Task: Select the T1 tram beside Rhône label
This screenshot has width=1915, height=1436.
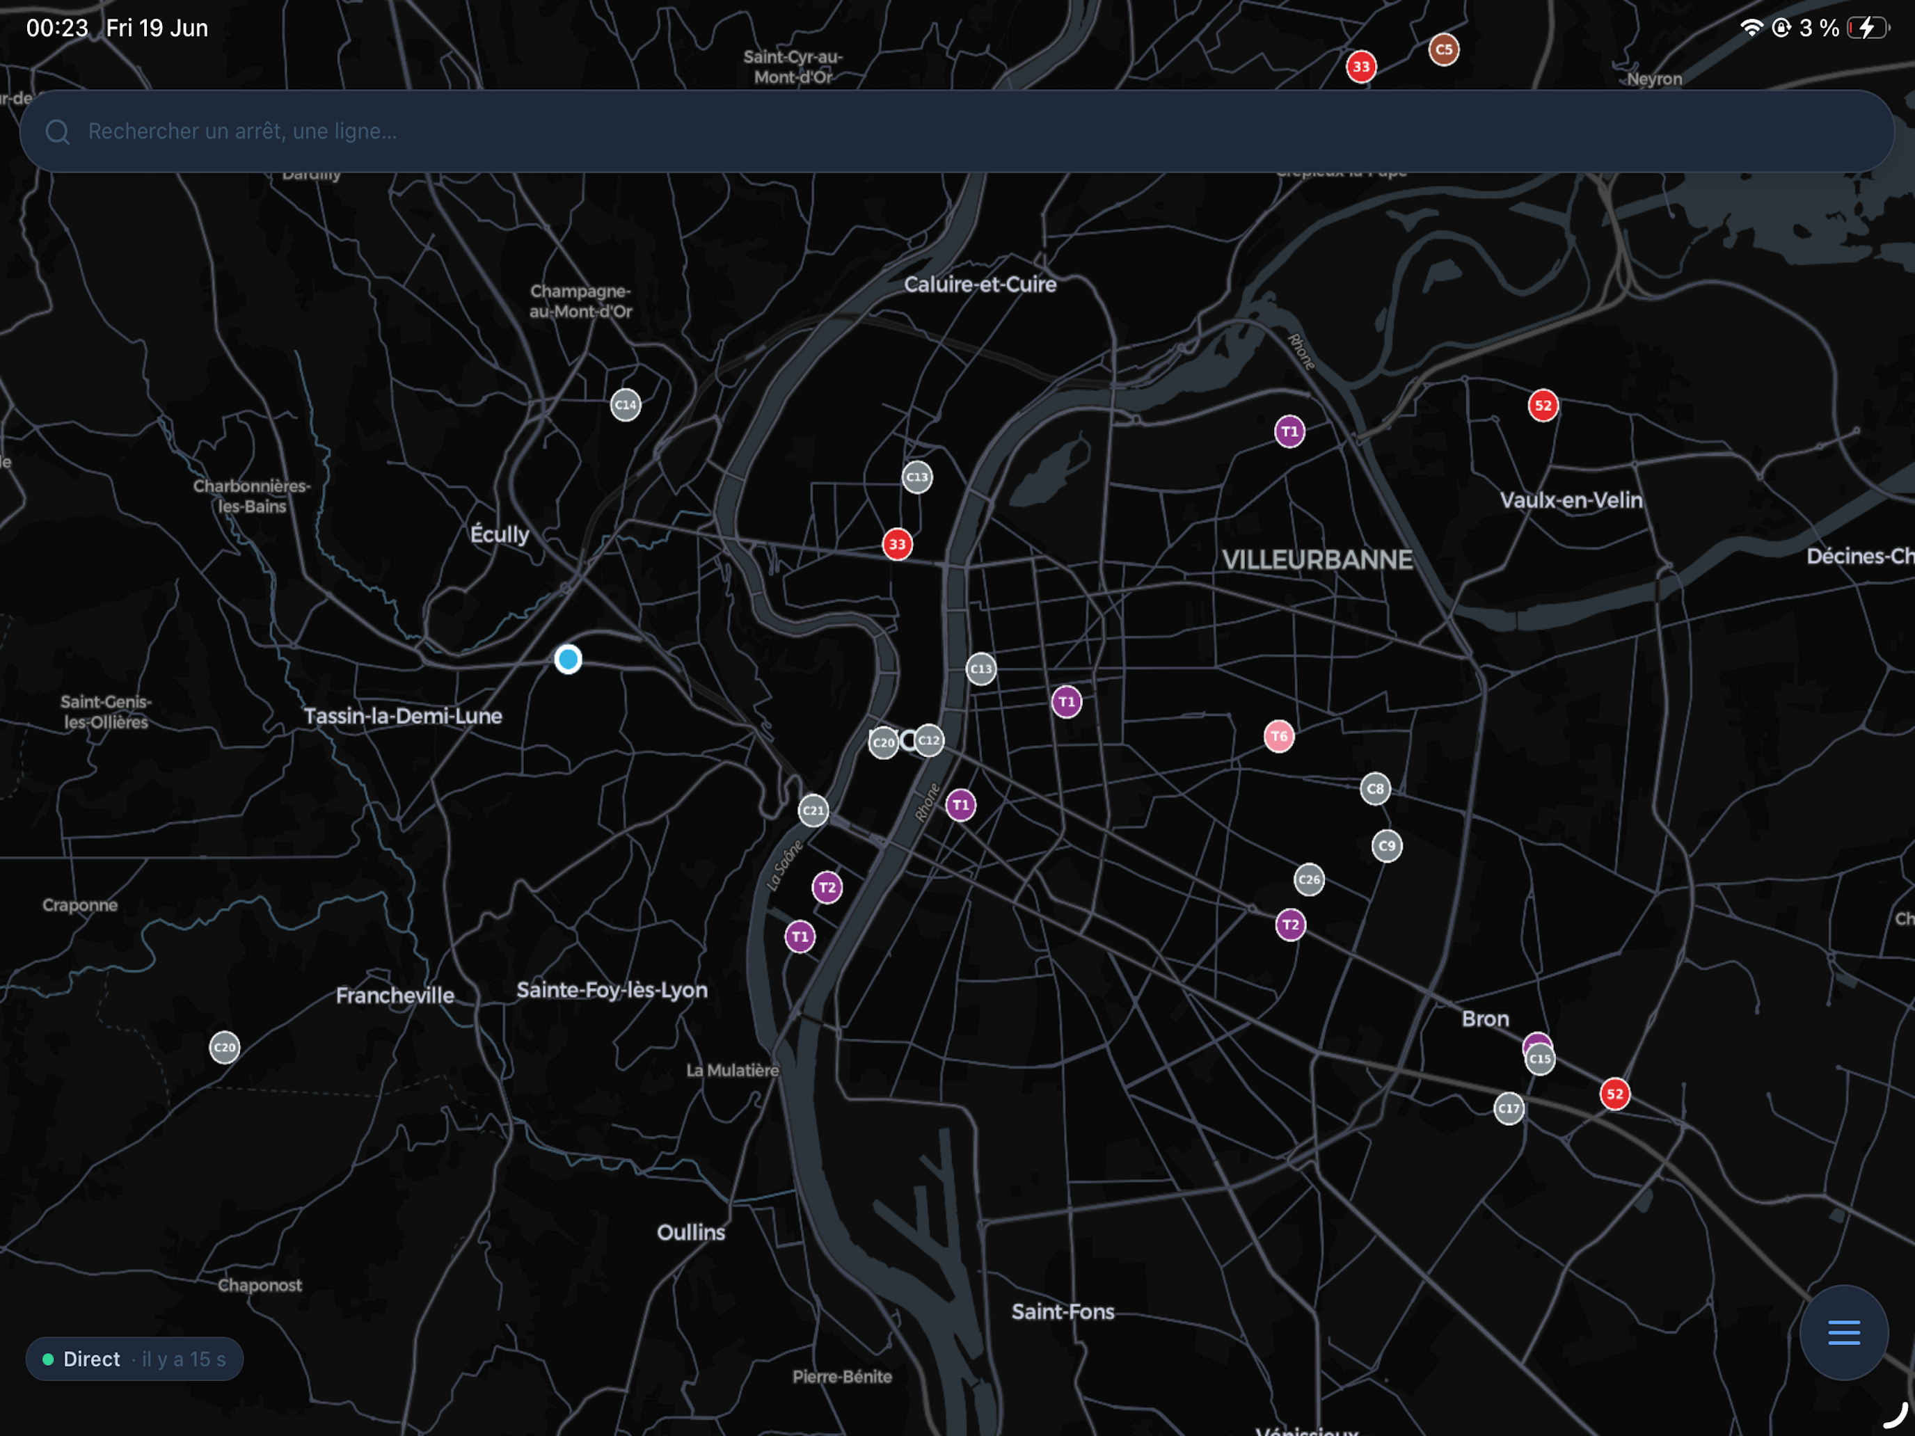Action: coord(960,805)
